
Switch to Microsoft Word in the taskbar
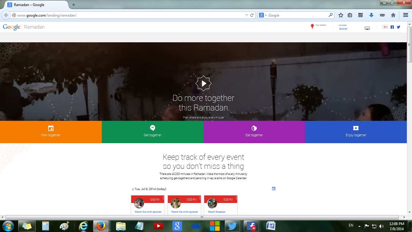[271, 226]
